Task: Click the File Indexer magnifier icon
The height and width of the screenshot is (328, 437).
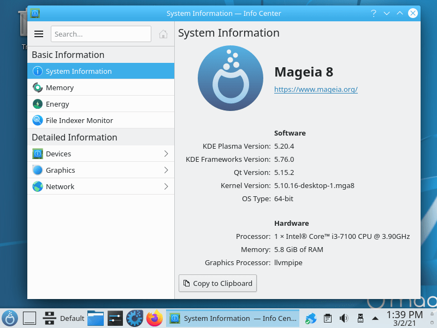Action: pyautogui.click(x=38, y=120)
